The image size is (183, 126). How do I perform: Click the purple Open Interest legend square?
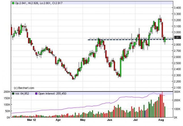pos(36,94)
